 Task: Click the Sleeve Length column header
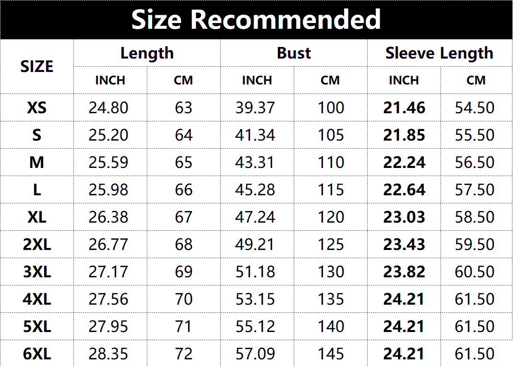click(x=440, y=53)
